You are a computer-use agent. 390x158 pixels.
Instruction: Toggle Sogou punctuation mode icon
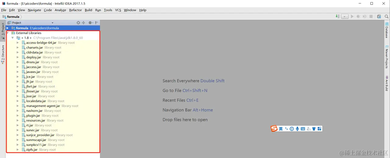pos(286,129)
